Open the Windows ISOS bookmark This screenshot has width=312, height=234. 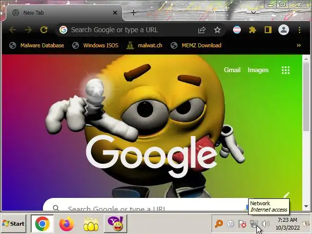pyautogui.click(x=95, y=45)
